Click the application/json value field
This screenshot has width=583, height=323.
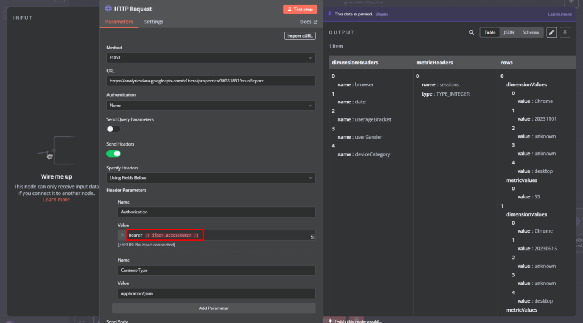pos(216,293)
